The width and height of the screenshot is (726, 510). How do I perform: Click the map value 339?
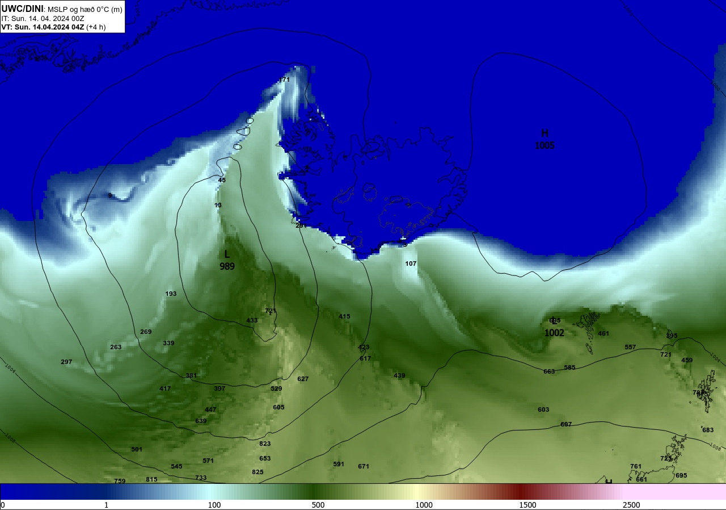(168, 343)
